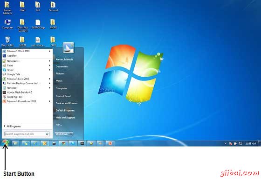
Task: Launch Google Talk from Start menu
Action: (27, 74)
